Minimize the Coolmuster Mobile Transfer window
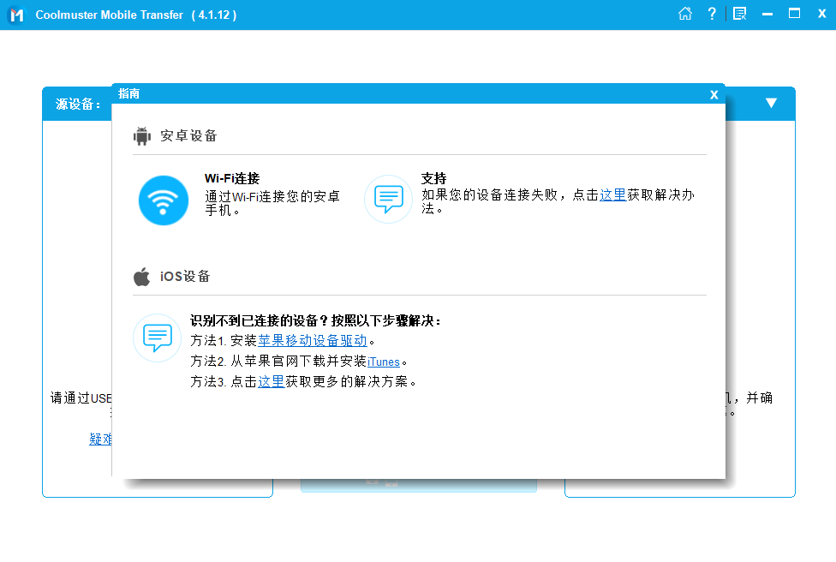Screen dimensions: 836x562 tap(767, 14)
